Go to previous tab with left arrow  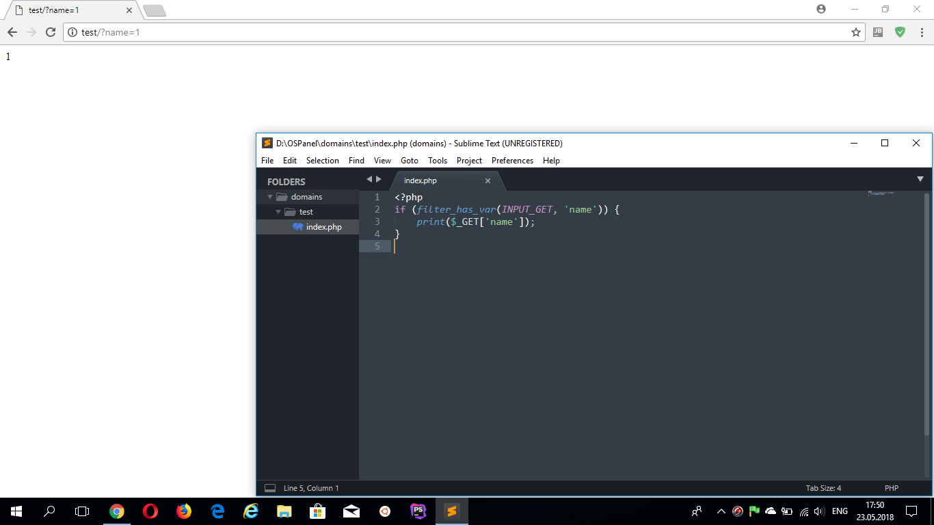coord(369,179)
